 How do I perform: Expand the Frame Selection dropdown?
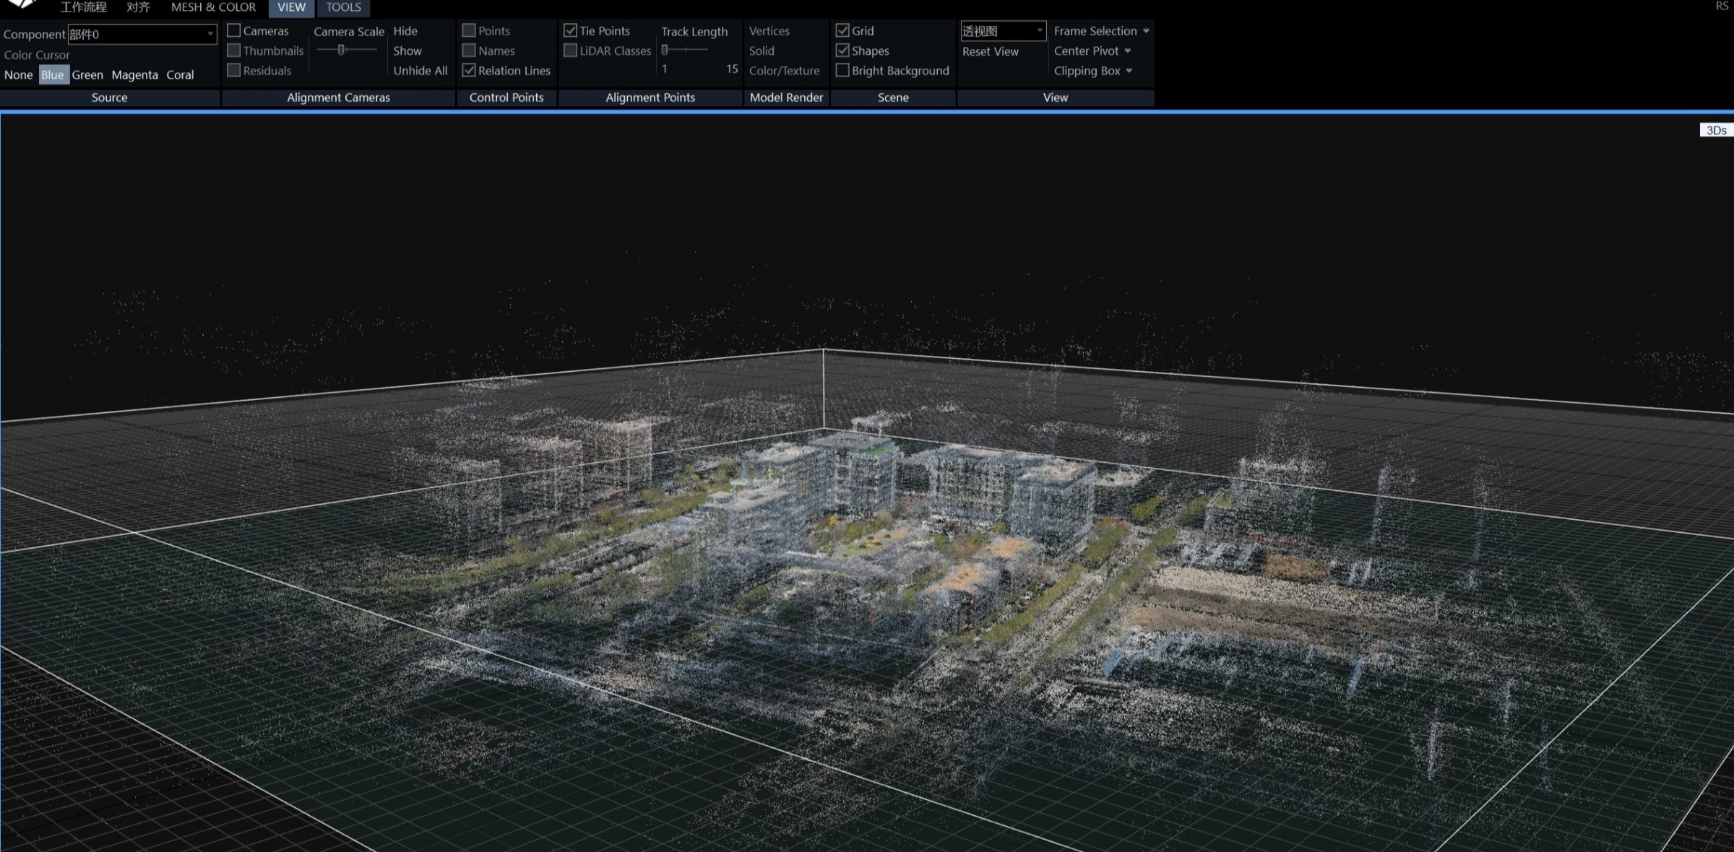click(1146, 31)
